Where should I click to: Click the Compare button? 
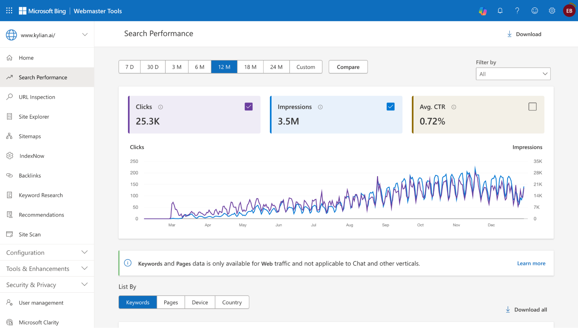click(x=348, y=67)
